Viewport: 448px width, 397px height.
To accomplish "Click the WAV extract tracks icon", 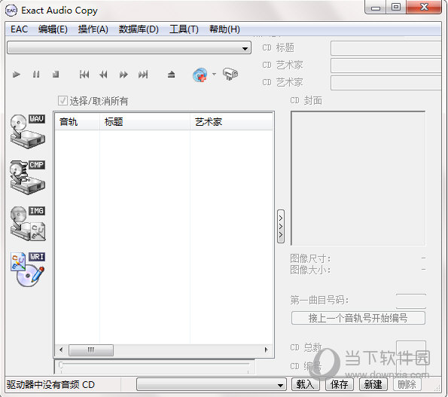I will tap(28, 131).
